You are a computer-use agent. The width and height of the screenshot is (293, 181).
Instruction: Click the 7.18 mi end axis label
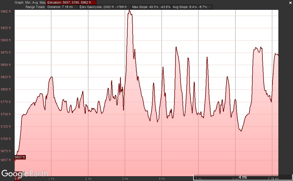[273, 179]
